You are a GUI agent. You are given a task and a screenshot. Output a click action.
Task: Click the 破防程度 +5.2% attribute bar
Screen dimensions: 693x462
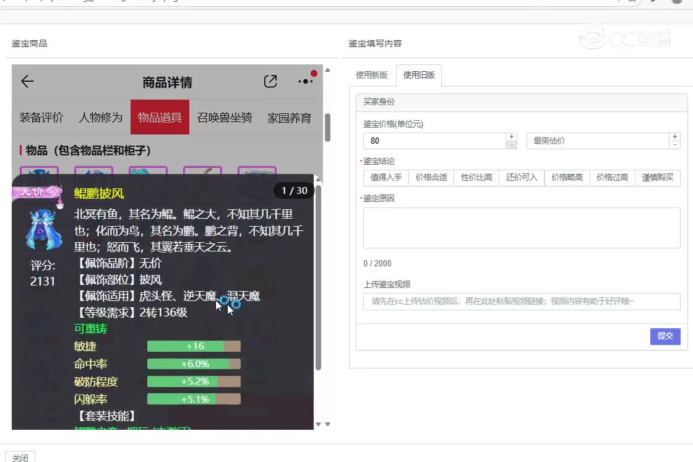[194, 381]
